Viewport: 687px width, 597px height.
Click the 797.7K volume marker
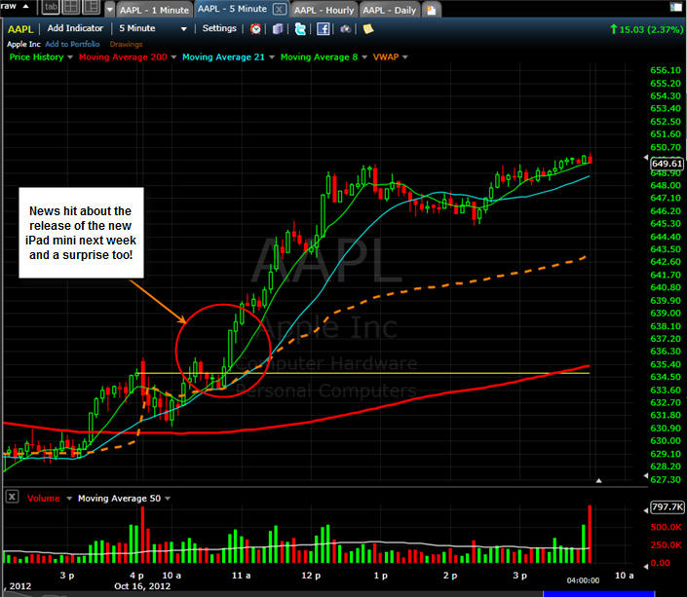click(x=667, y=506)
